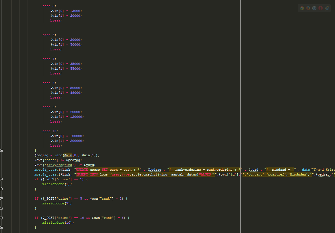This screenshot has height=233, width=335.
Task: Click the rand function call
Action: point(59,155)
